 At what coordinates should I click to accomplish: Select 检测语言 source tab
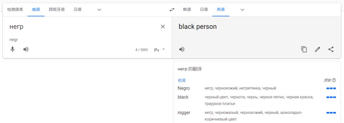click(15, 10)
